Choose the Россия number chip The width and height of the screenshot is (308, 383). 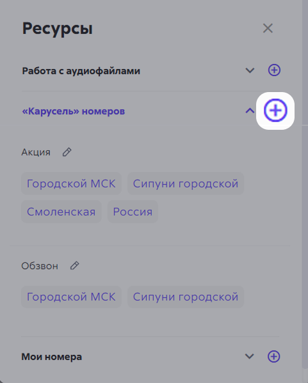point(133,212)
